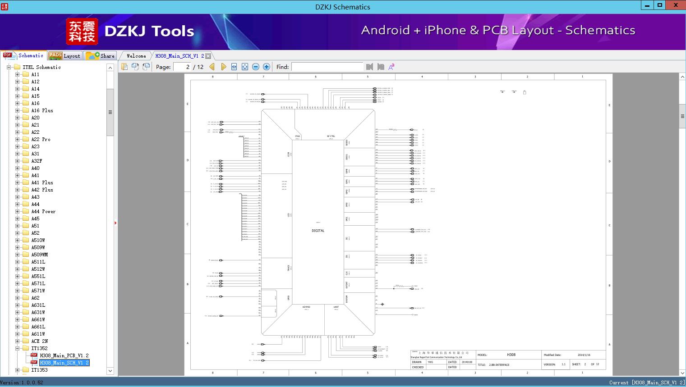The width and height of the screenshot is (686, 387).
Task: Click the A11 folder icon
Action: [26, 74]
